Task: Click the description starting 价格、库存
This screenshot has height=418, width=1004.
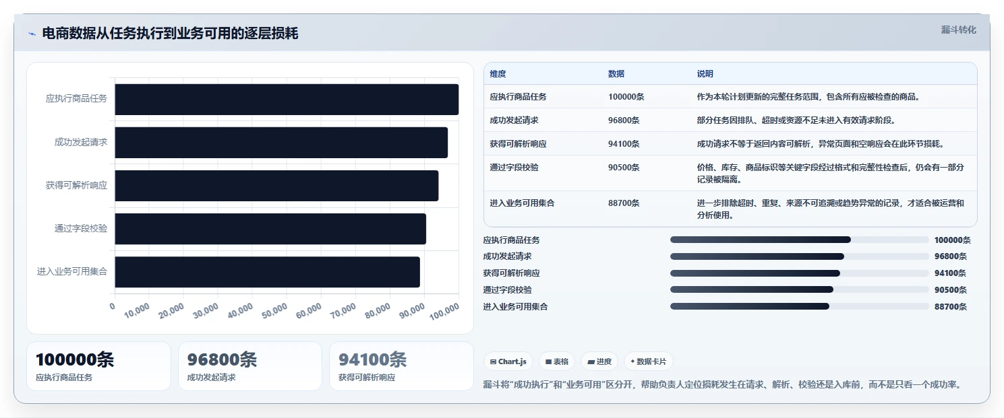Action: [x=831, y=174]
